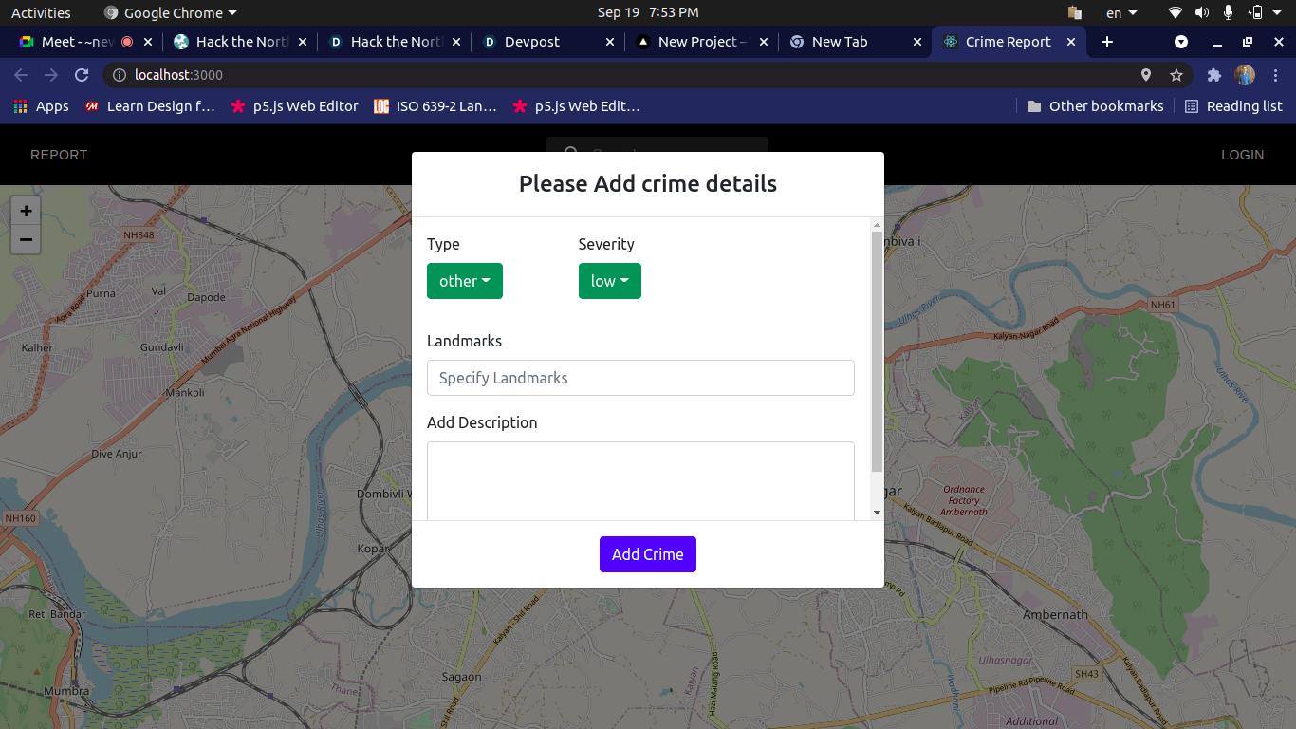Open the truncated p5.js Web Edit… bookmark
Image resolution: width=1296 pixels, height=729 pixels.
tap(576, 106)
